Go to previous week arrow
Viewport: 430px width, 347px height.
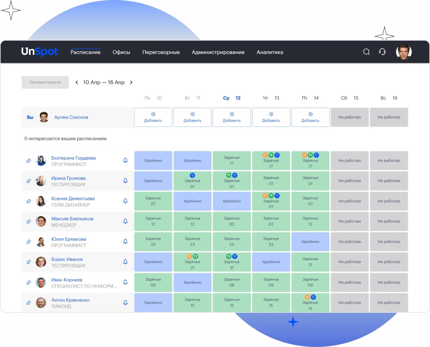[76, 82]
